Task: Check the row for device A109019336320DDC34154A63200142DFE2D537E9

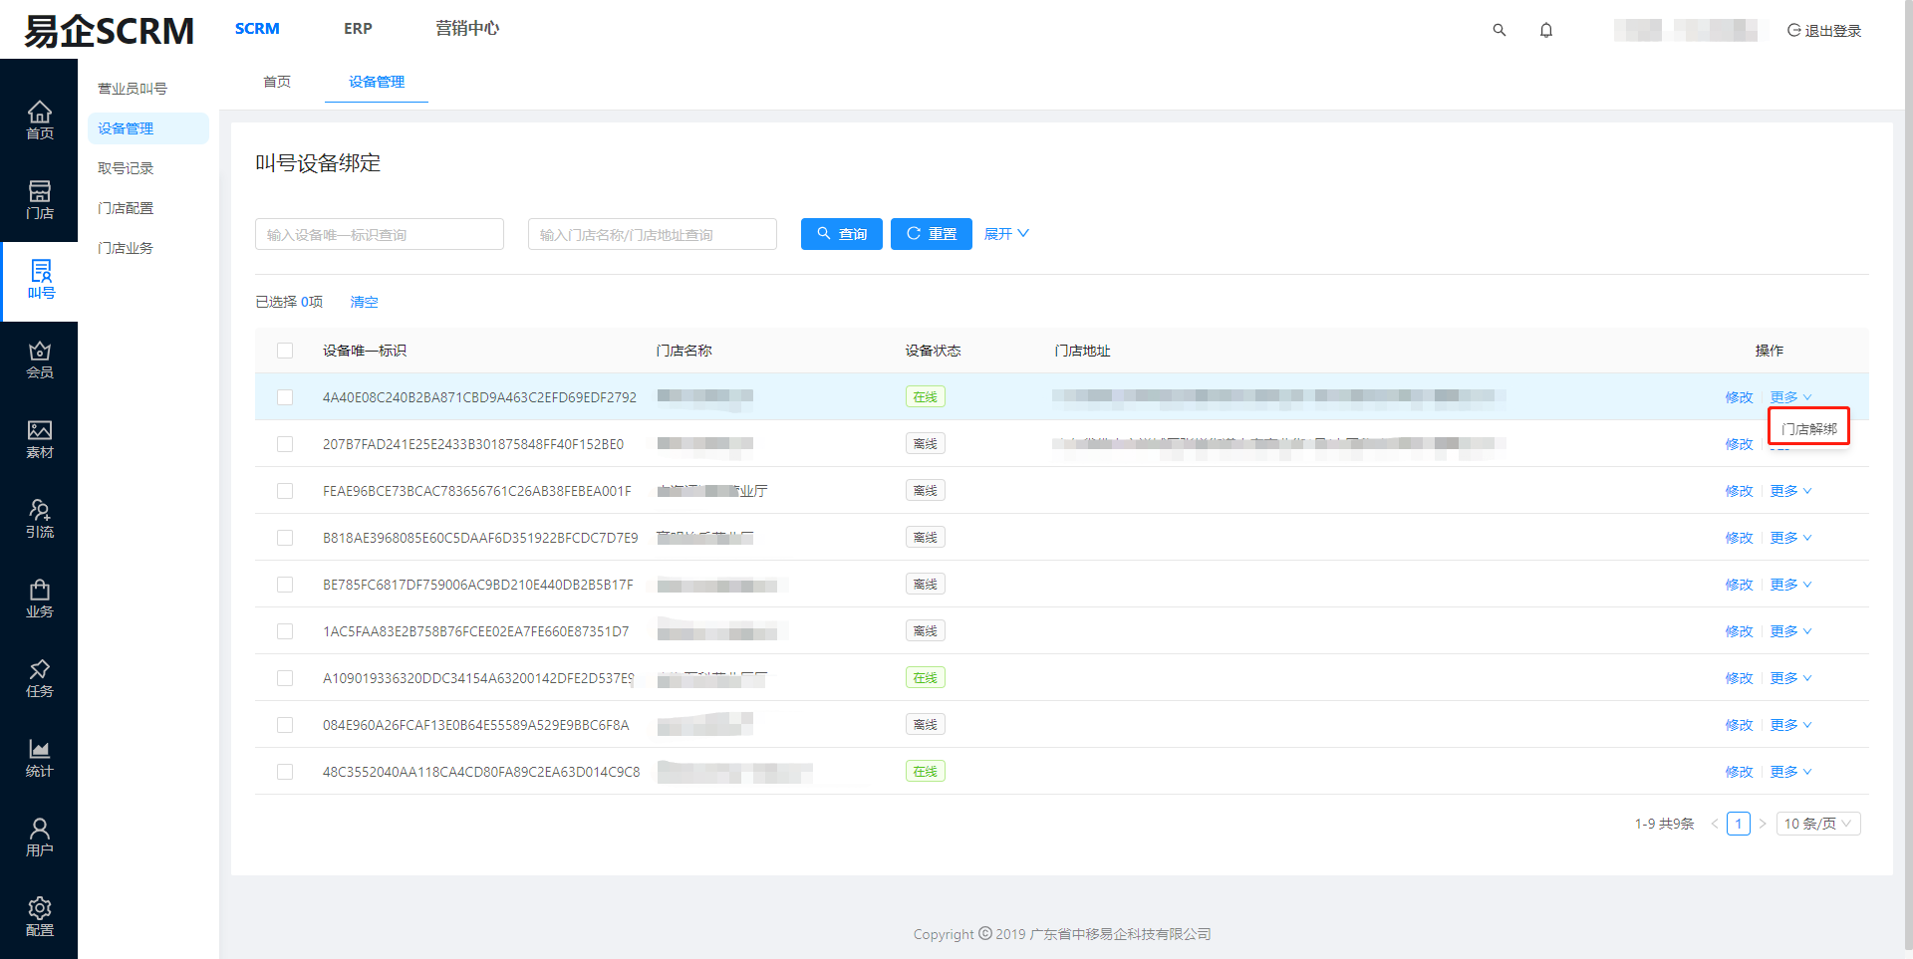Action: click(285, 678)
